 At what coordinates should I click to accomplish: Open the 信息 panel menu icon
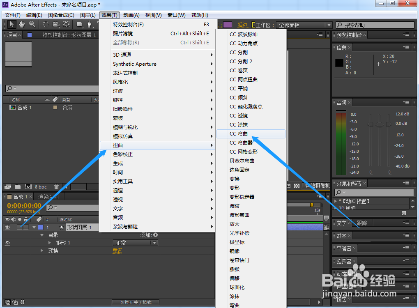click(x=406, y=47)
